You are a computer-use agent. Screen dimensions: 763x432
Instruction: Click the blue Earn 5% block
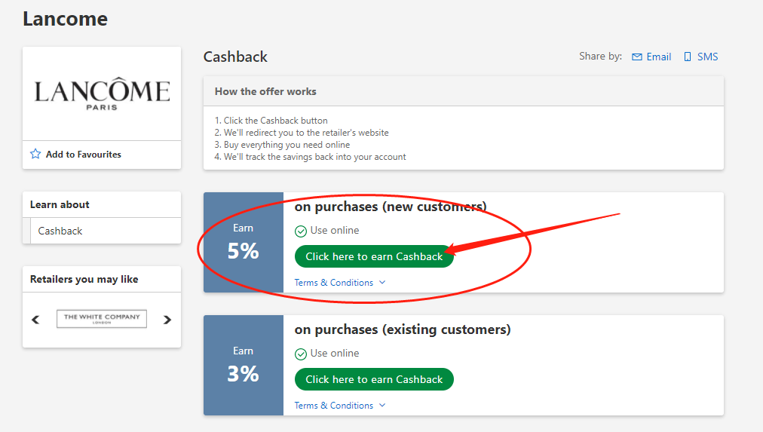click(244, 242)
